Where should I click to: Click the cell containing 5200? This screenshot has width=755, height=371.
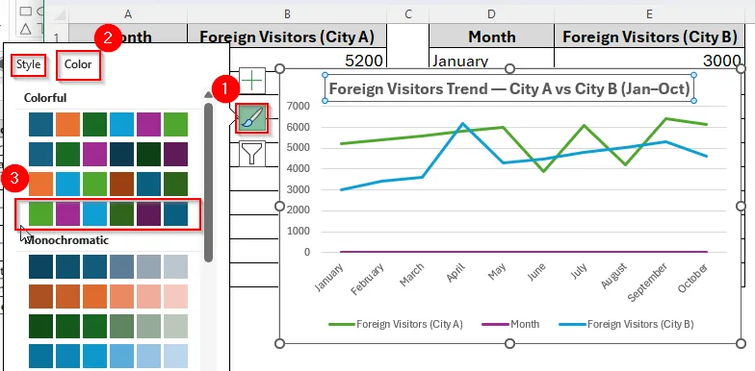pos(308,60)
